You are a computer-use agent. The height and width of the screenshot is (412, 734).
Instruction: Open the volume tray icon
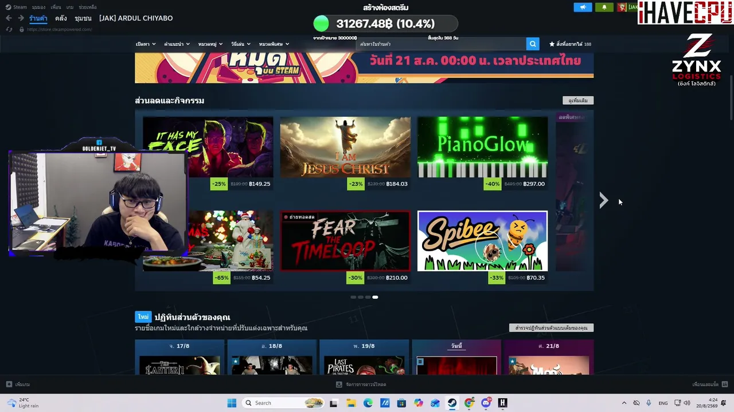coord(687,403)
